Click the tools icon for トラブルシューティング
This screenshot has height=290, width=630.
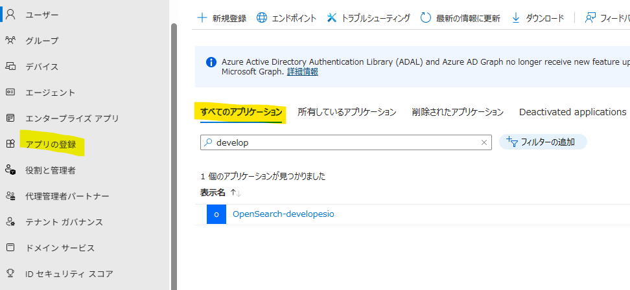(331, 18)
